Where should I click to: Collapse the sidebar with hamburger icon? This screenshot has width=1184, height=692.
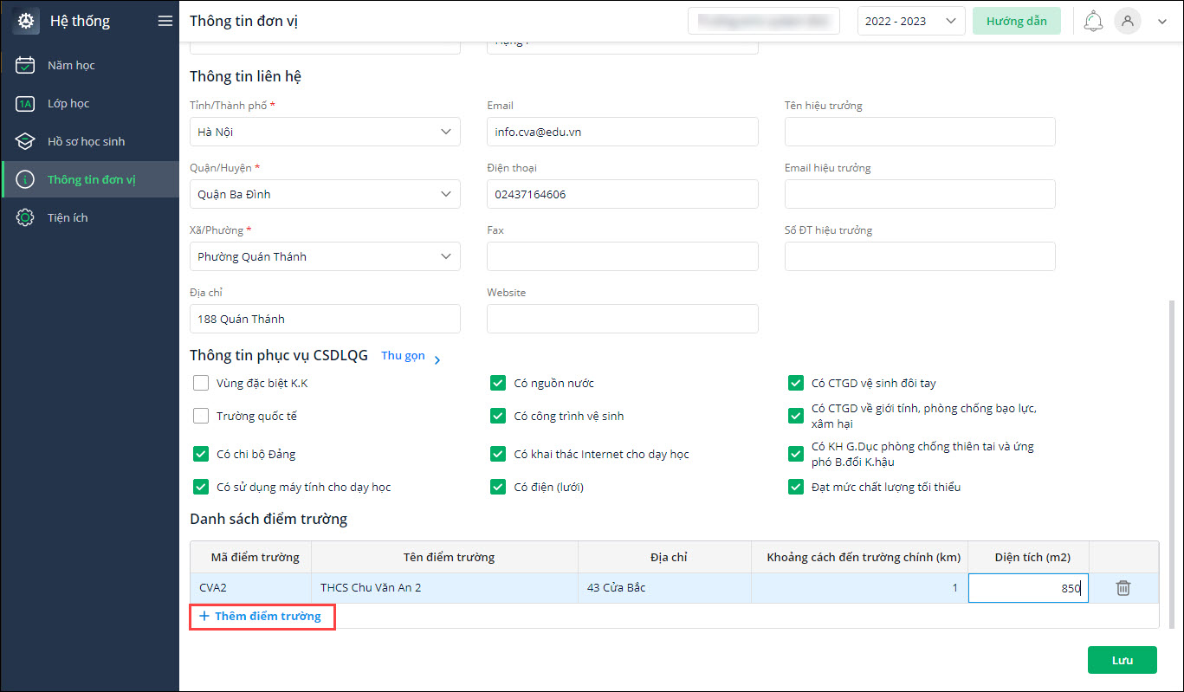[165, 21]
